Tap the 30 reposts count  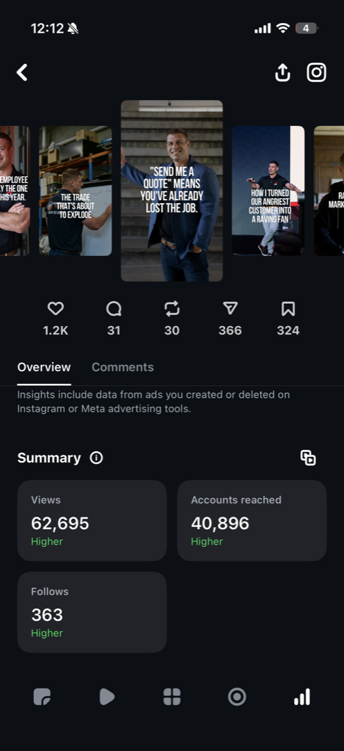coord(172,330)
